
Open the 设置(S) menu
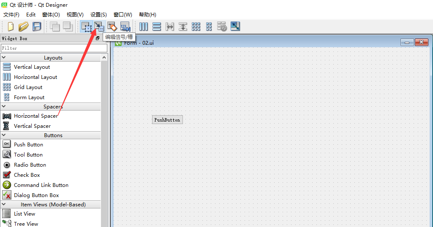[98, 15]
